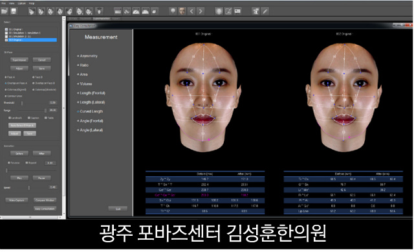Click the Cancel button beside Superimpose

point(41,60)
